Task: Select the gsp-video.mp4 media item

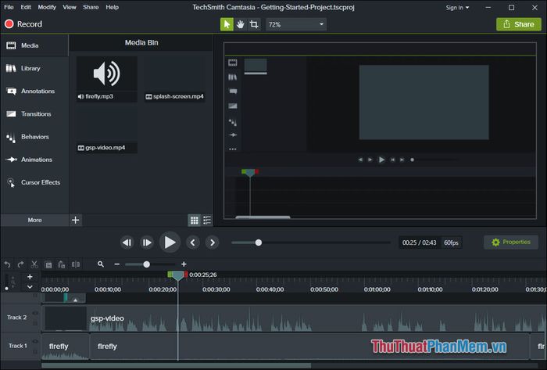Action: (107, 130)
